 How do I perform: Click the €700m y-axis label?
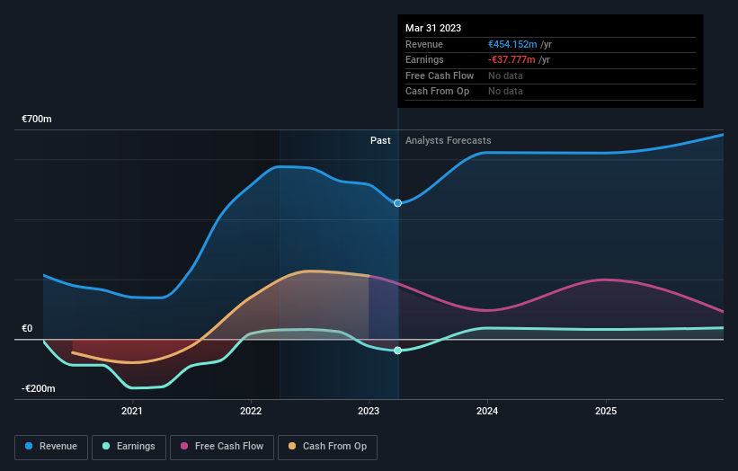click(37, 119)
